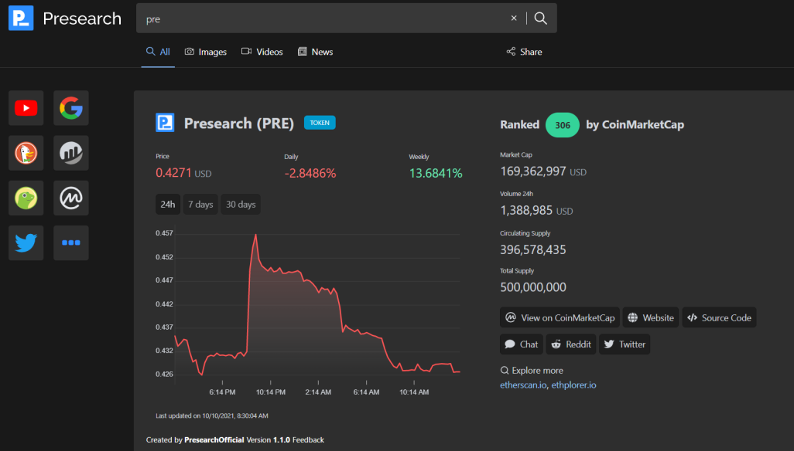Clear the search query with X icon

click(513, 19)
